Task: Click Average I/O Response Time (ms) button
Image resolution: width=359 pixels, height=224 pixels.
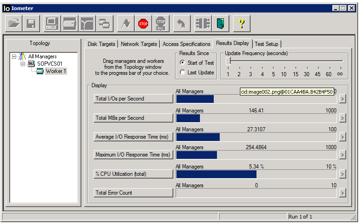Action: [x=133, y=137]
